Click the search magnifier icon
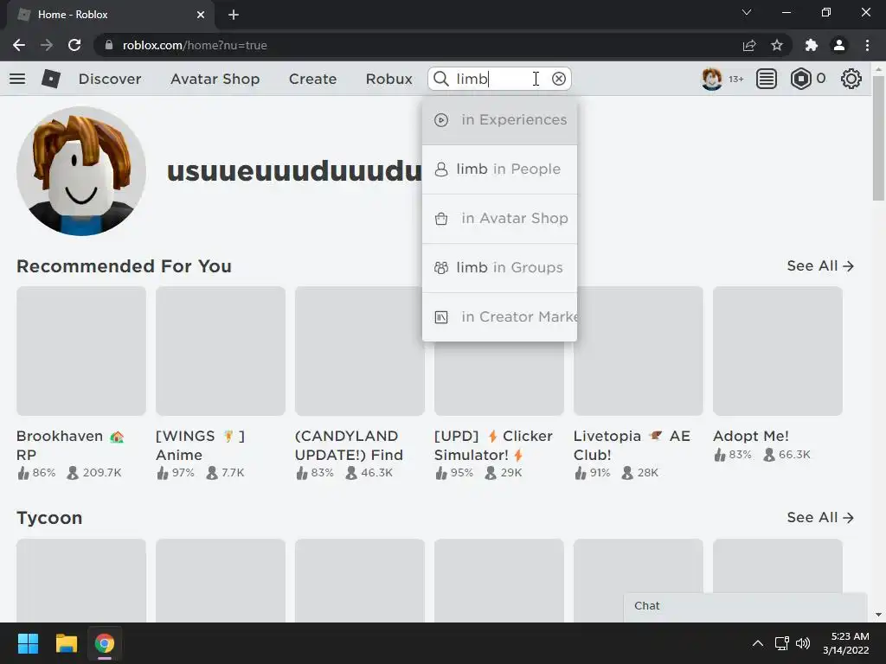Screen dimensions: 886x664 coord(441,79)
